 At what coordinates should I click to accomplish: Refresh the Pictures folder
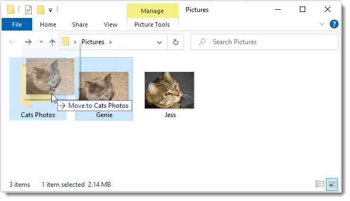[176, 42]
